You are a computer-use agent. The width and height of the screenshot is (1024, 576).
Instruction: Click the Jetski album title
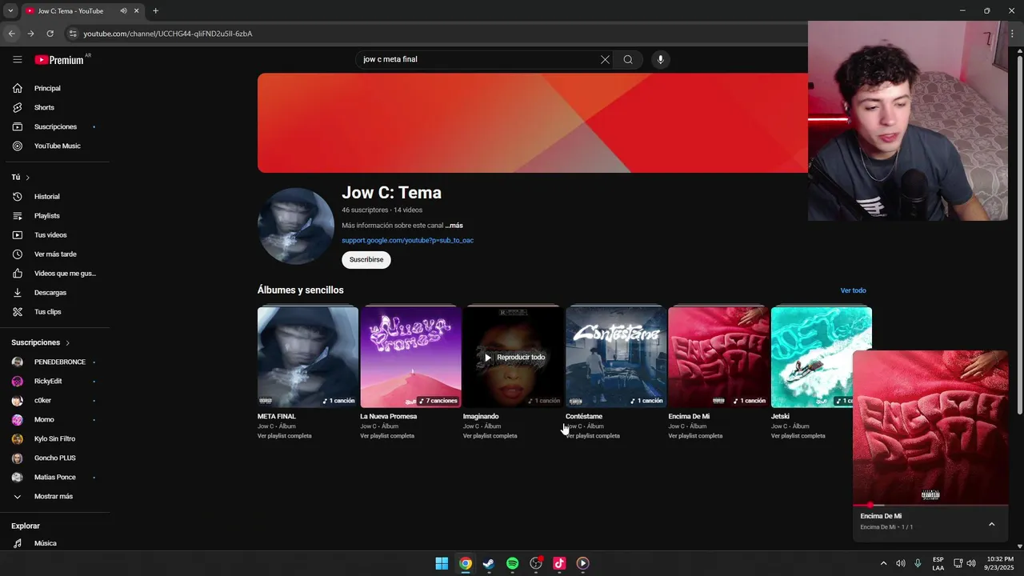click(780, 416)
